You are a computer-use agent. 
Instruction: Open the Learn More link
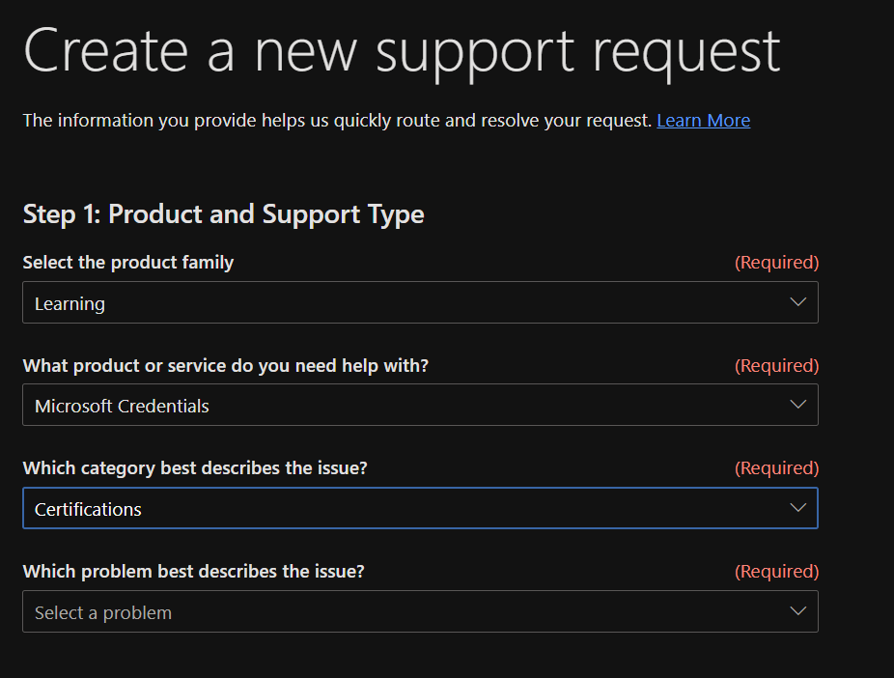[x=703, y=121]
